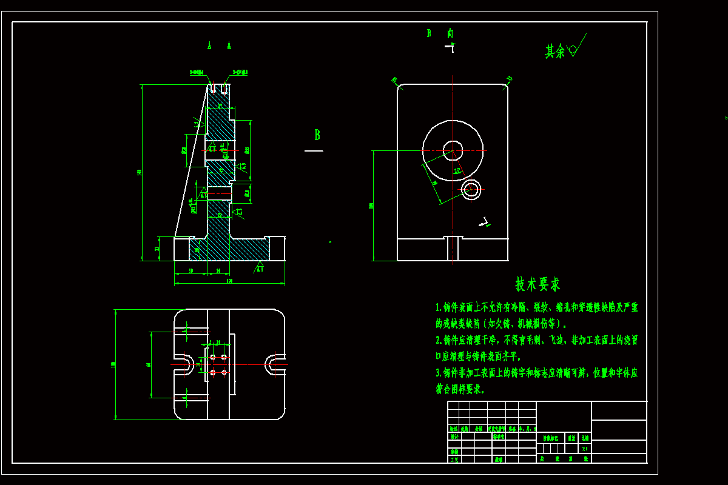Click the 比例 cell in title block
Viewport: 728px width, 485px height.
click(x=585, y=437)
